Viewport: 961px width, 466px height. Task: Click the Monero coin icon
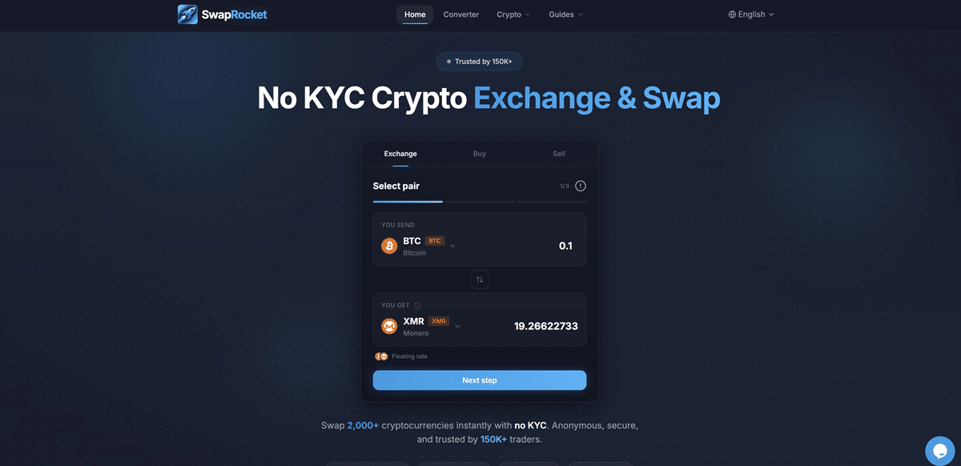coord(389,326)
